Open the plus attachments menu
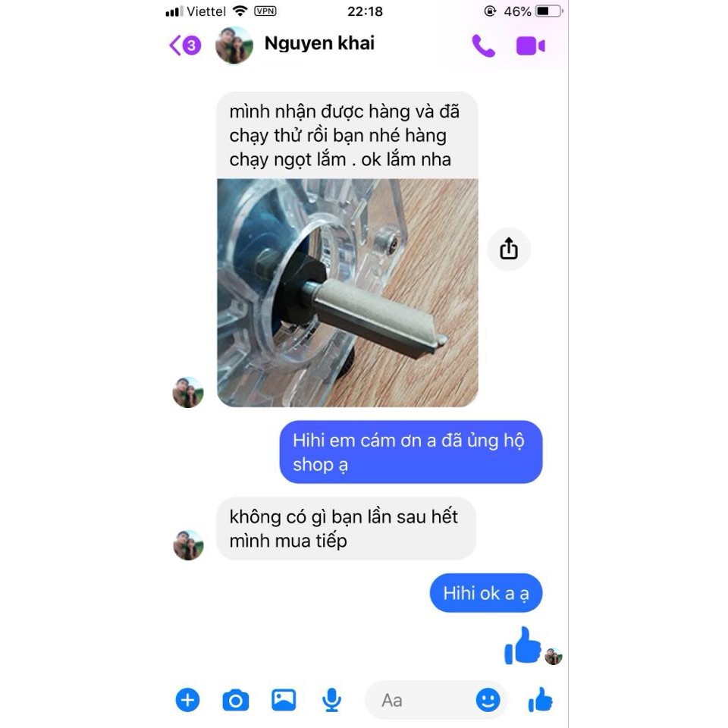 [187, 700]
